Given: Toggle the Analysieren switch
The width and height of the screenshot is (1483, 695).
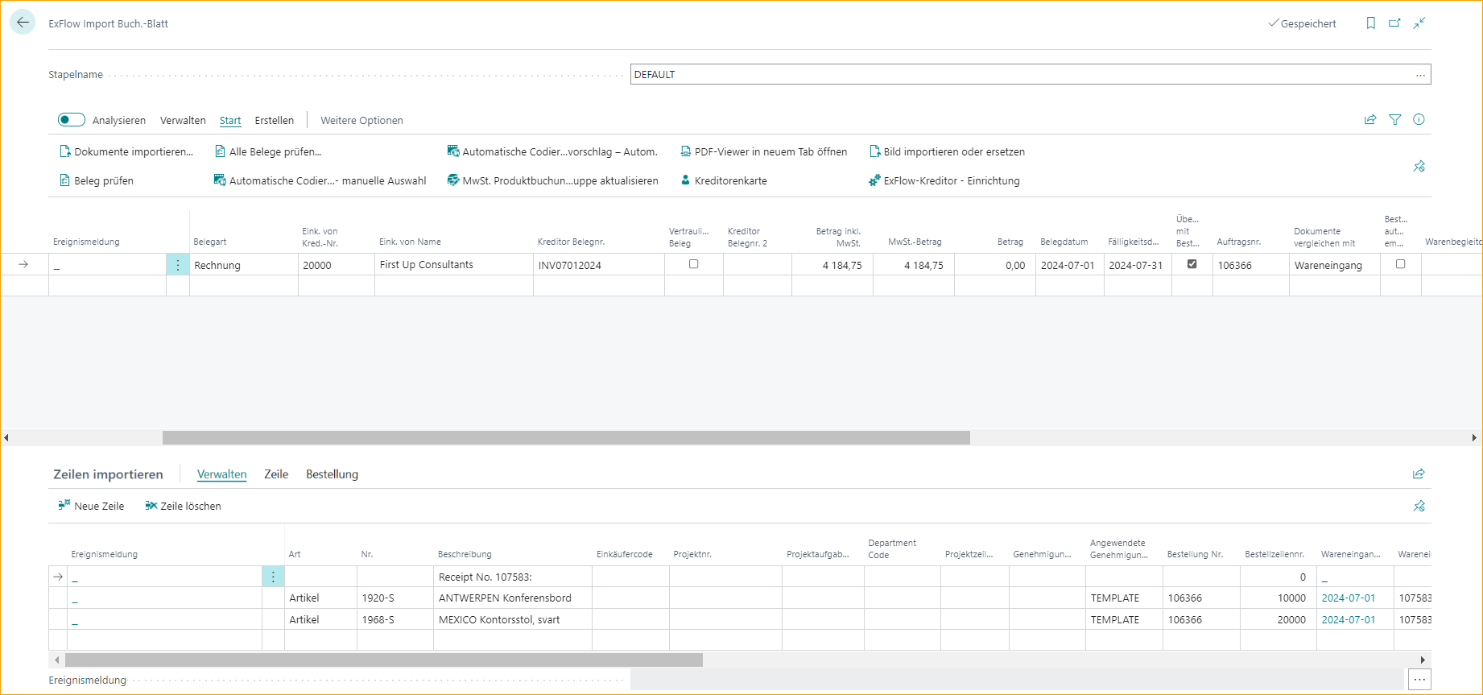Looking at the screenshot, I should tap(72, 120).
